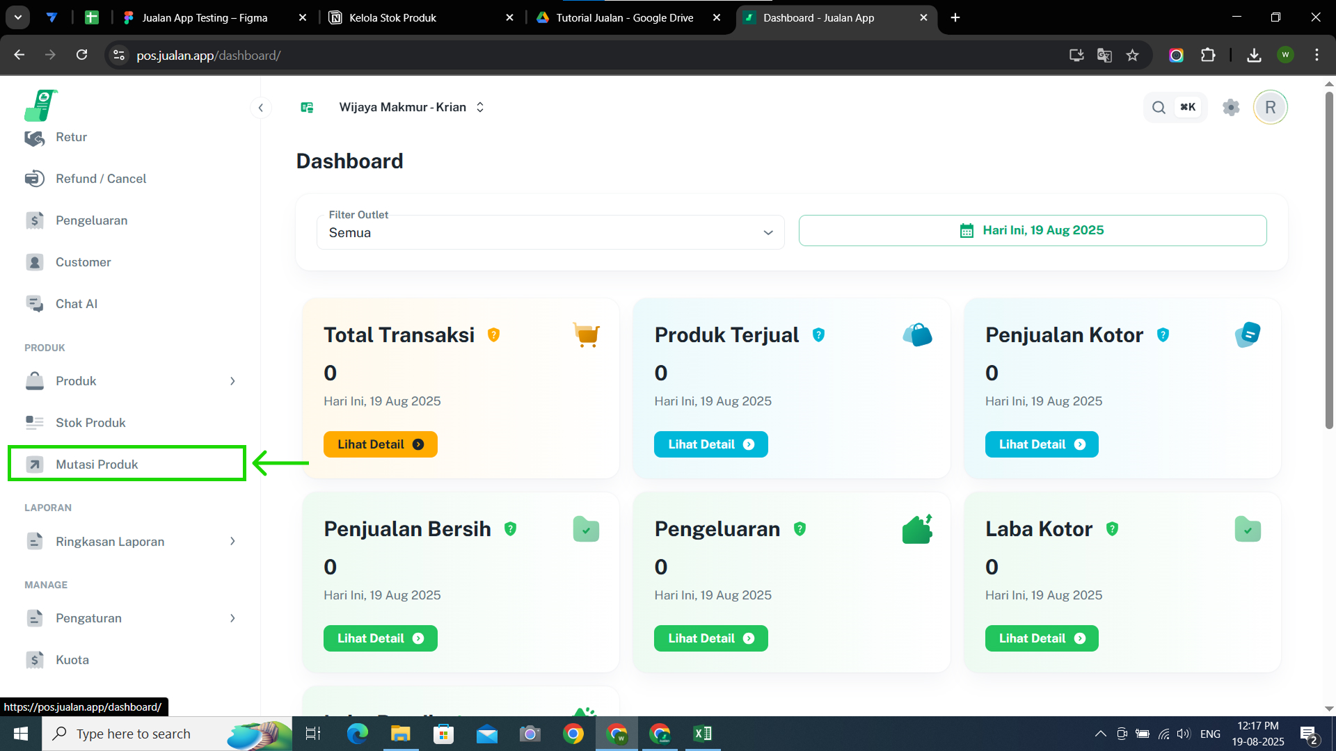Click info shield icon beside Laba Kotor

1112,529
